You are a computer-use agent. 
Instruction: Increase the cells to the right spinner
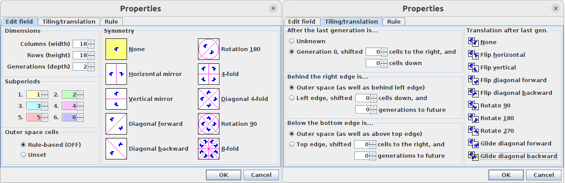pos(384,50)
